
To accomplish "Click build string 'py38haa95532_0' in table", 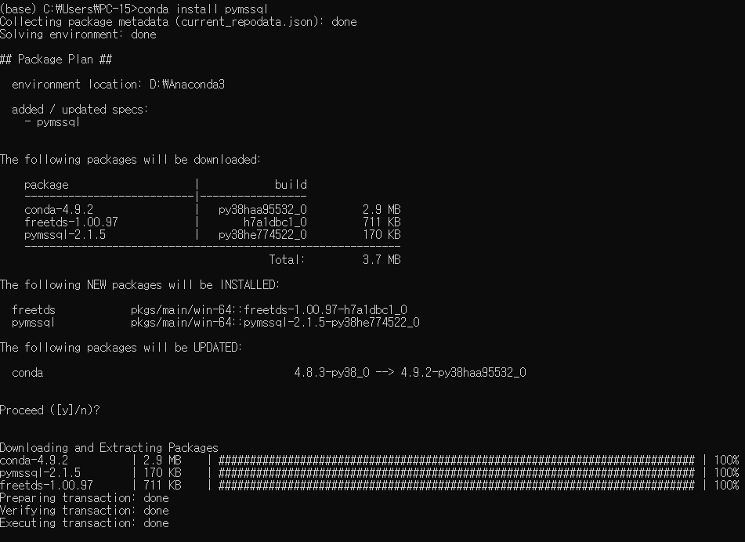I will [262, 209].
